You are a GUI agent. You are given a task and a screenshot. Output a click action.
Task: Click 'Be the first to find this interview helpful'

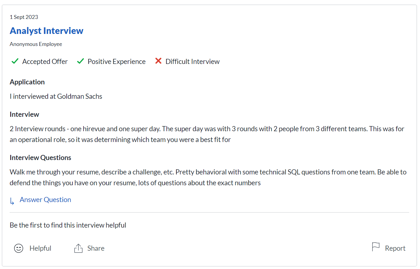coord(68,225)
